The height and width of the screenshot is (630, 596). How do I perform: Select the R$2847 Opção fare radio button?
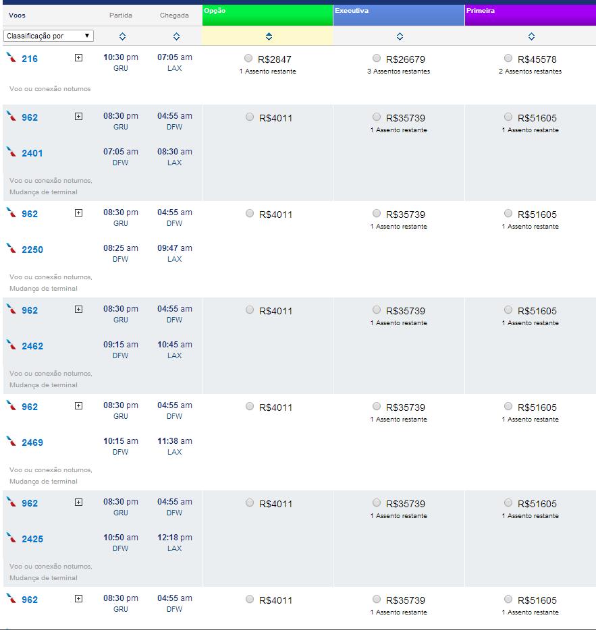[249, 59]
